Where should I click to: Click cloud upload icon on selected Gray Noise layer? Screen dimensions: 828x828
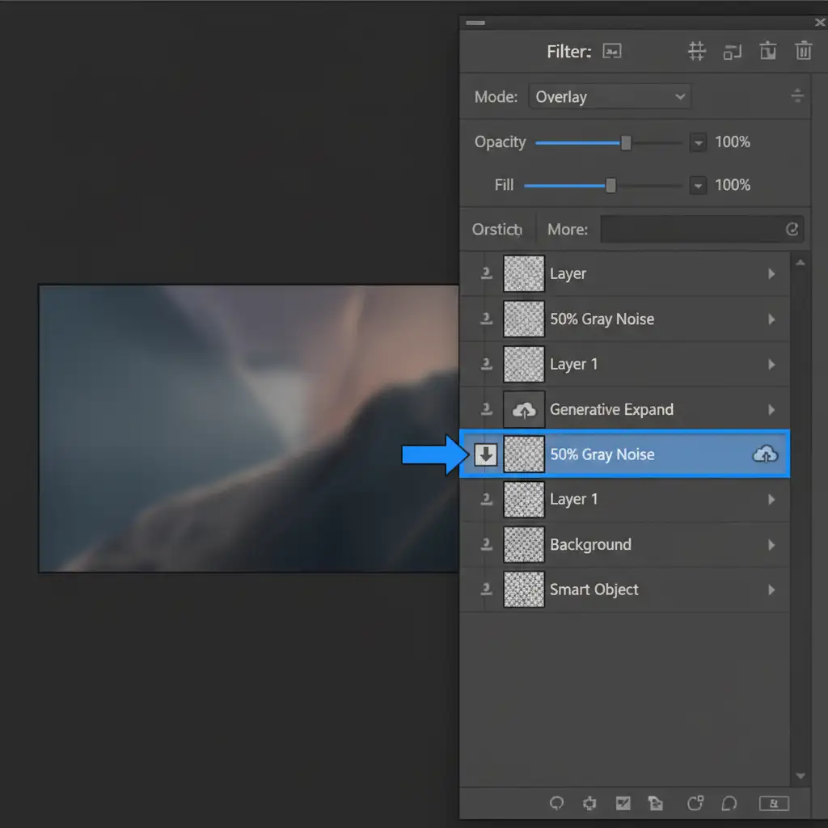point(764,454)
